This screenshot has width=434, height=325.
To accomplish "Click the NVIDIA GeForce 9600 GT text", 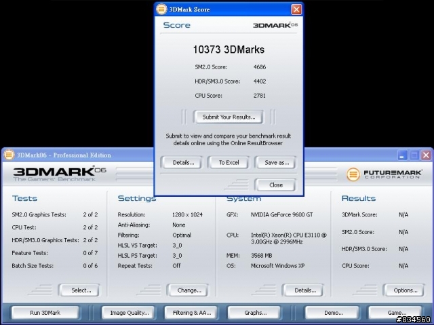I will (x=282, y=214).
